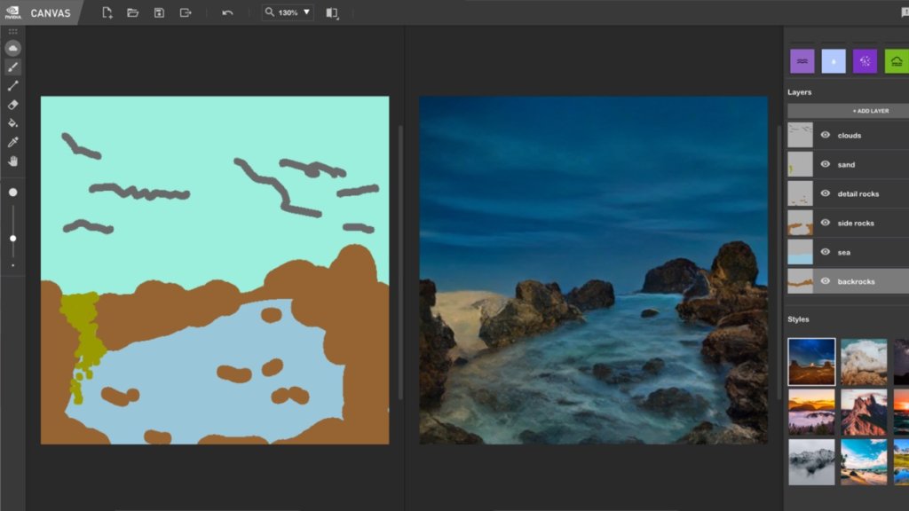Pick the purple sparkle material swatch
The image size is (909, 511).
(865, 61)
